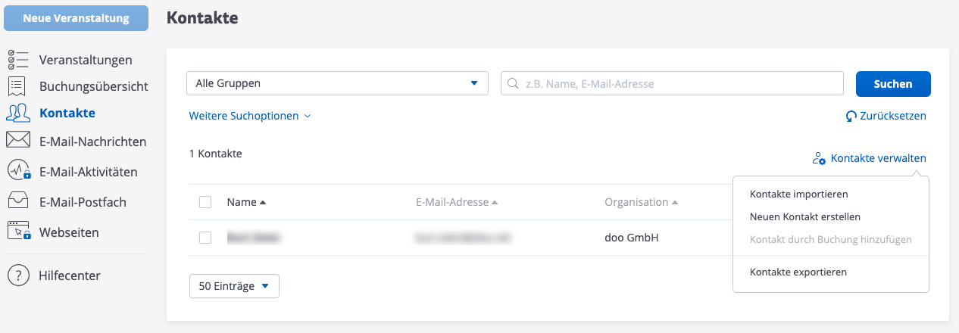Open the Alle Gruppen dropdown

337,83
